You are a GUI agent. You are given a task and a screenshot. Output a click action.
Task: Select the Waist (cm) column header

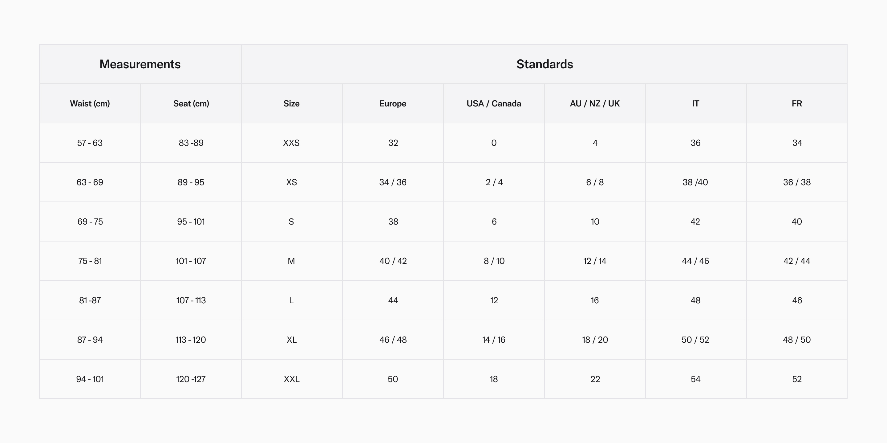click(x=90, y=104)
